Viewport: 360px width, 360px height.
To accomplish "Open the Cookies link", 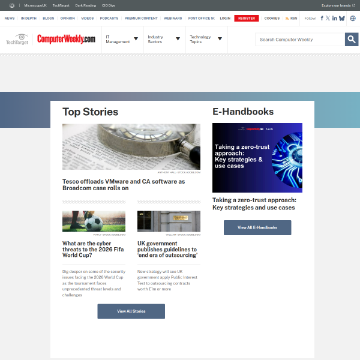I will 272,19.
